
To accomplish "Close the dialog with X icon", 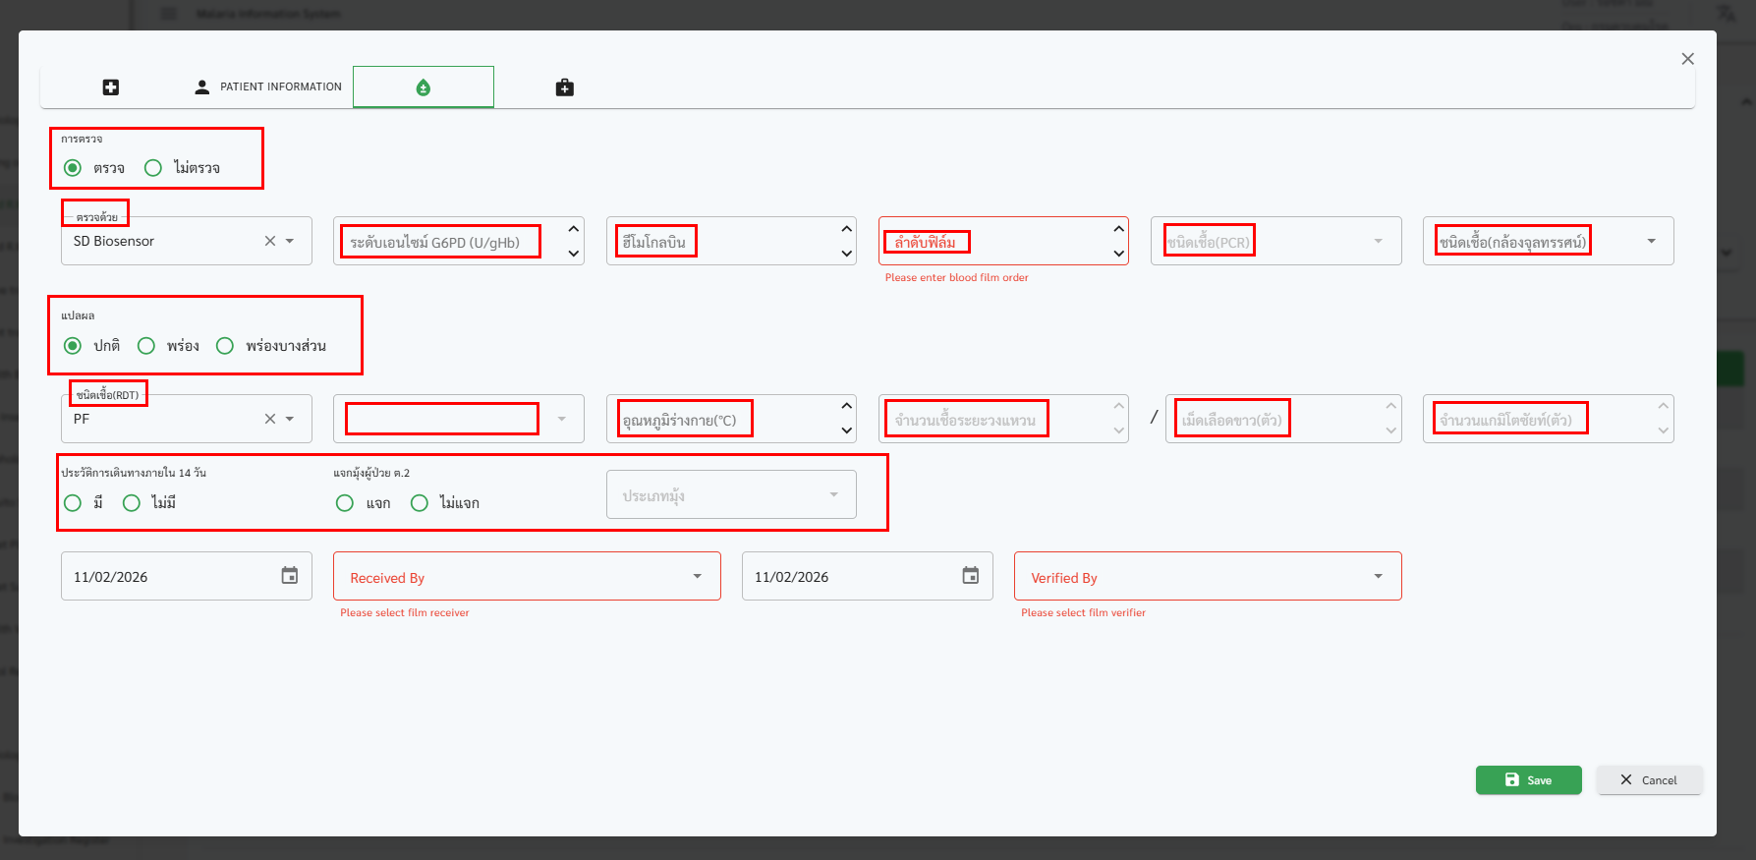I will tap(1687, 59).
